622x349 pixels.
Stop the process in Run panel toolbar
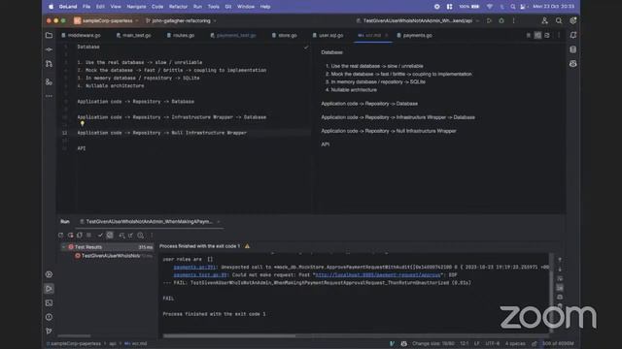pyautogui.click(x=88, y=235)
